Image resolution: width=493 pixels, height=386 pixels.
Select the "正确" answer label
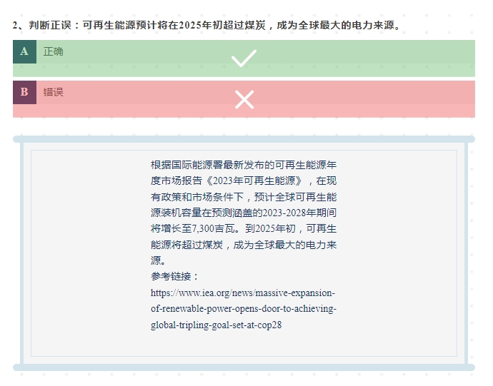(54, 51)
